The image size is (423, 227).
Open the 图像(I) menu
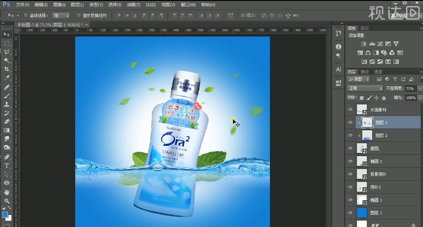(x=59, y=5)
